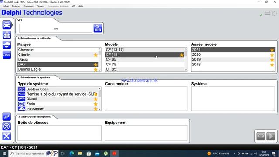
Task: Toggle favorite star for Diesel
Action: [x=95, y=99]
